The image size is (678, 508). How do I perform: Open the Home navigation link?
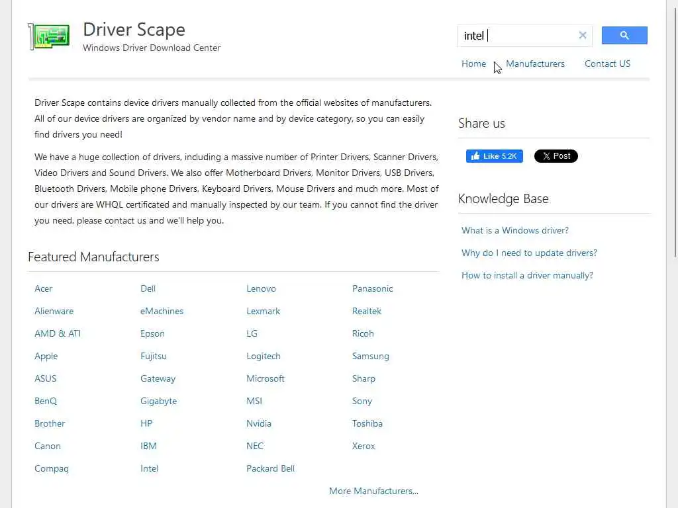(x=473, y=63)
